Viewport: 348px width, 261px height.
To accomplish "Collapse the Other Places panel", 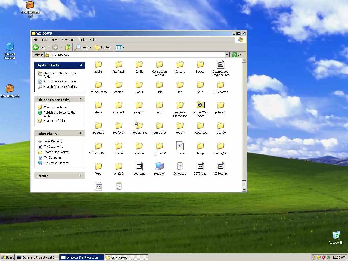I will 81,133.
